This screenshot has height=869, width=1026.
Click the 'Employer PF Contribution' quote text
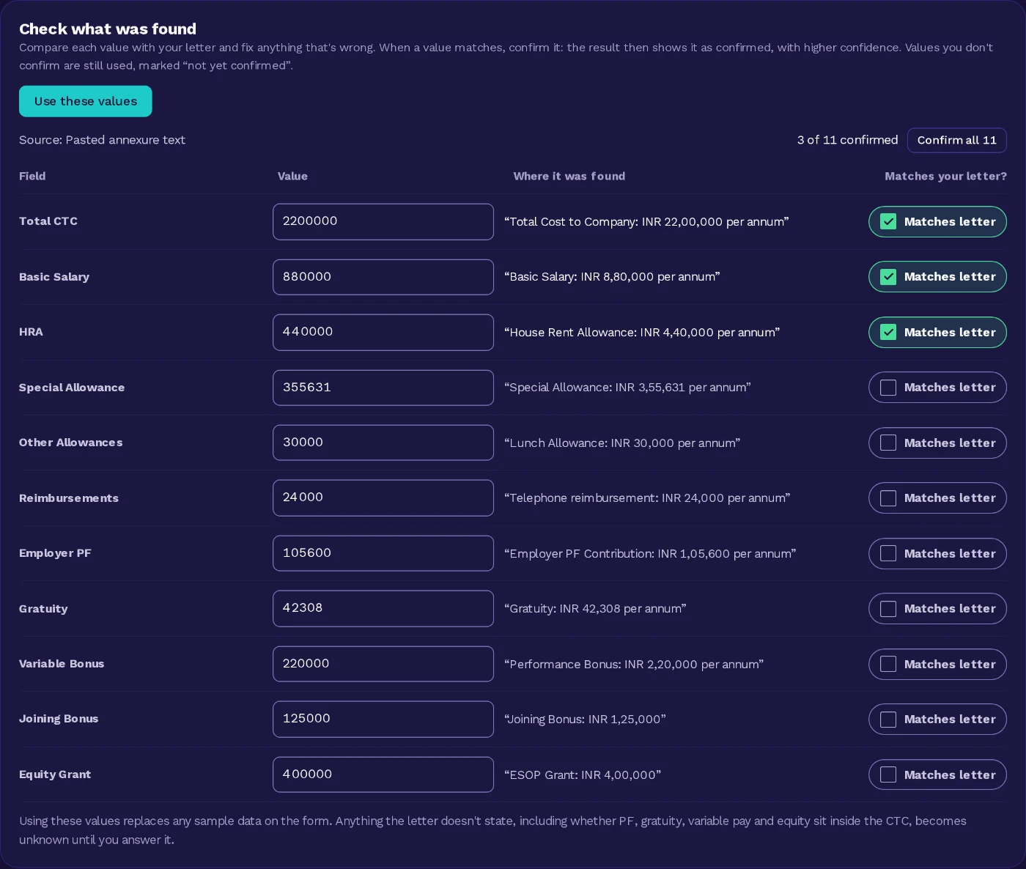coord(650,553)
